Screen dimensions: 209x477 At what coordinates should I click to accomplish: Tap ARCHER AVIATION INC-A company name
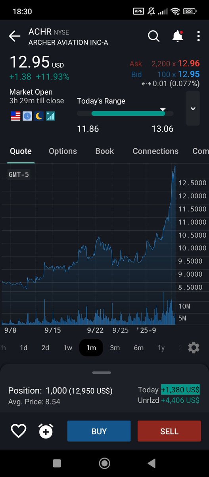pos(68,42)
